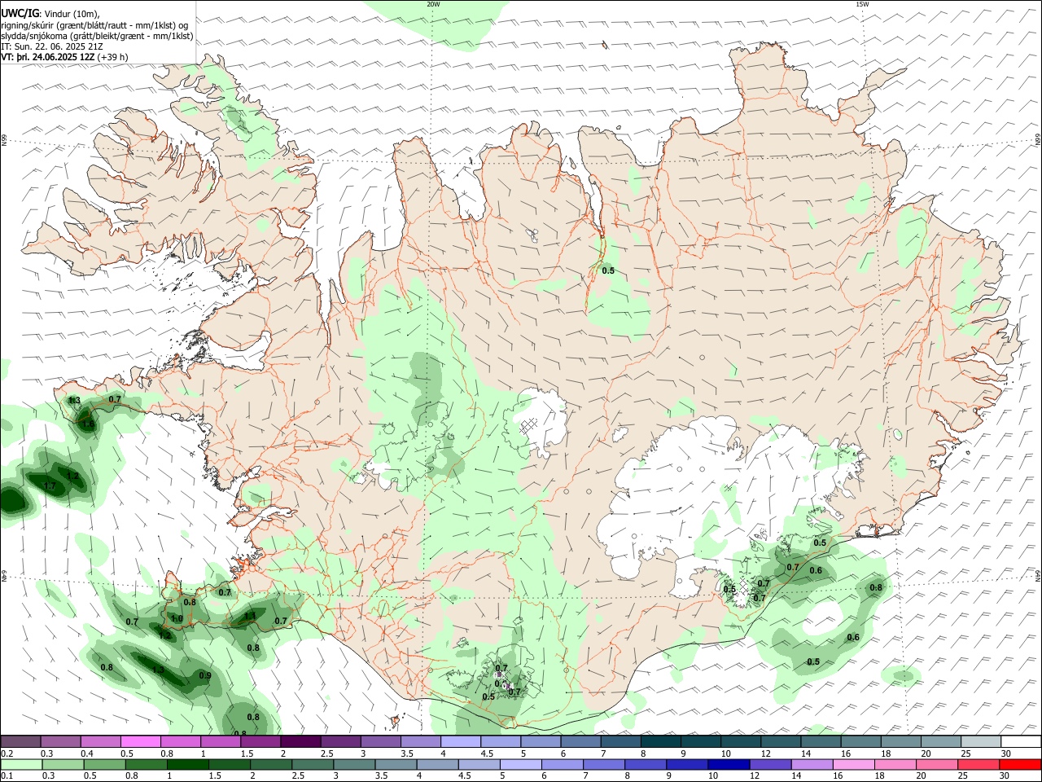Click the 'rigning/skúrir' rain description line
Screen dimensions: 1042x782
coord(94,25)
